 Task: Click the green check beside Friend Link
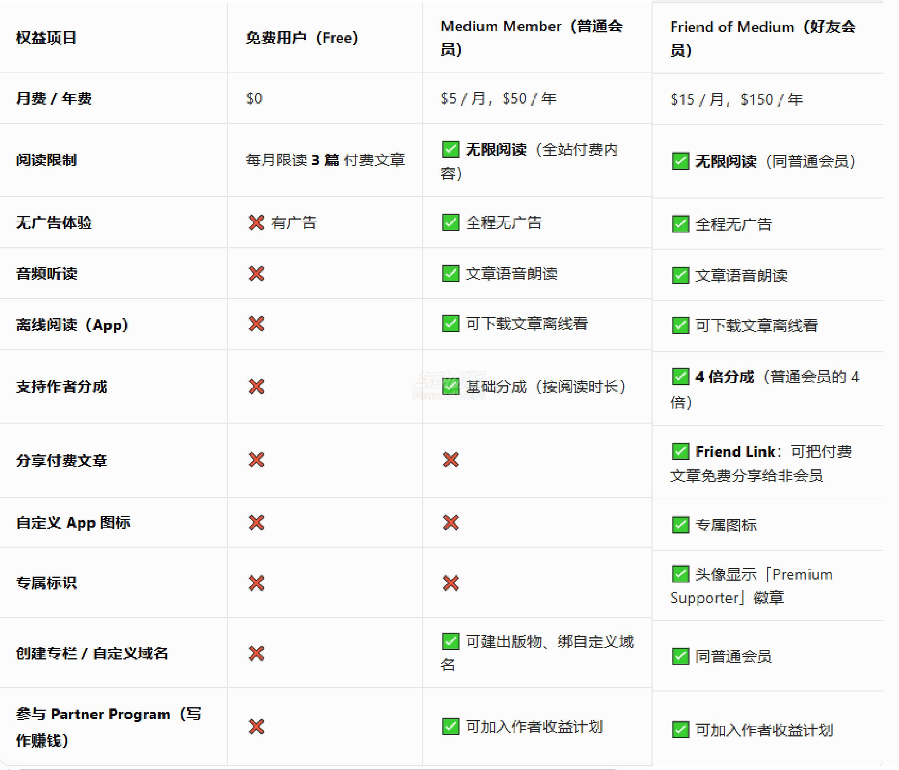pos(680,451)
